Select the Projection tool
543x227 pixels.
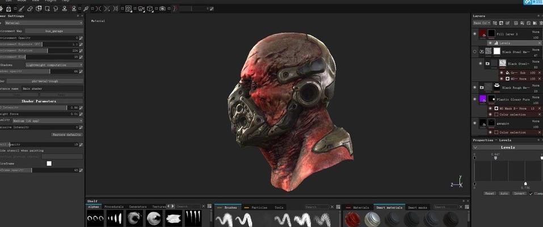39,9
